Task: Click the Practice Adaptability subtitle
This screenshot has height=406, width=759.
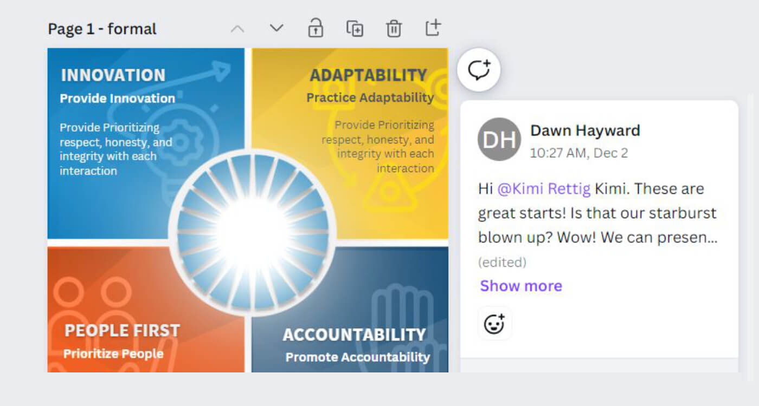Action: (x=370, y=97)
